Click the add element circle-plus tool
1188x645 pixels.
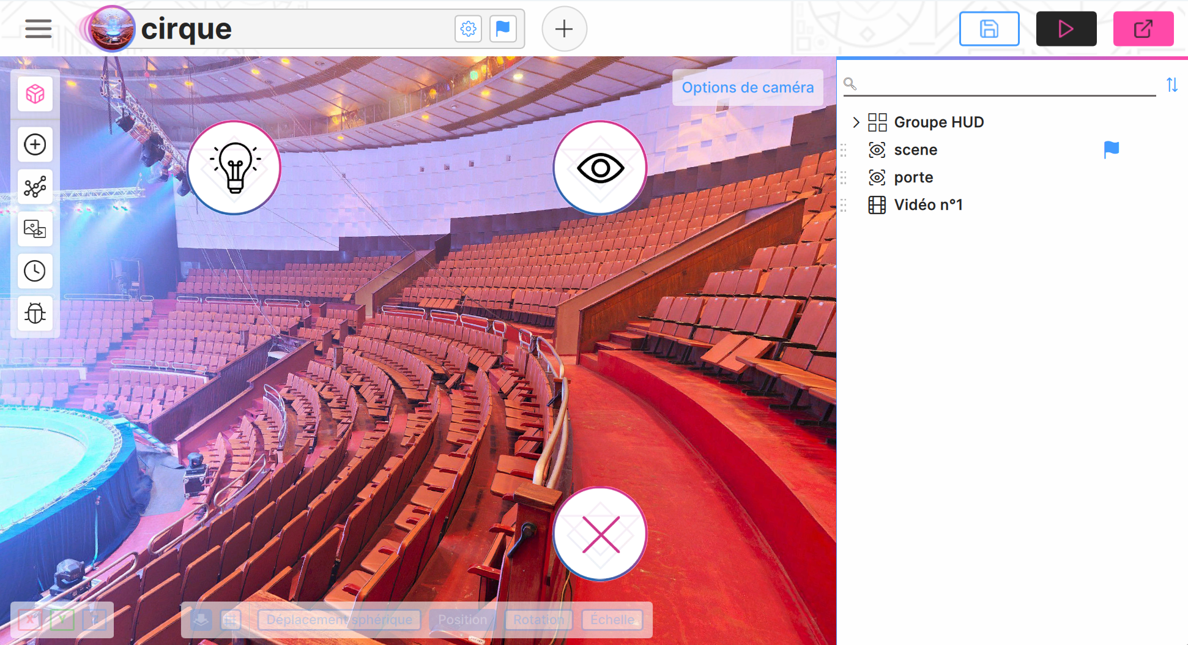click(35, 144)
